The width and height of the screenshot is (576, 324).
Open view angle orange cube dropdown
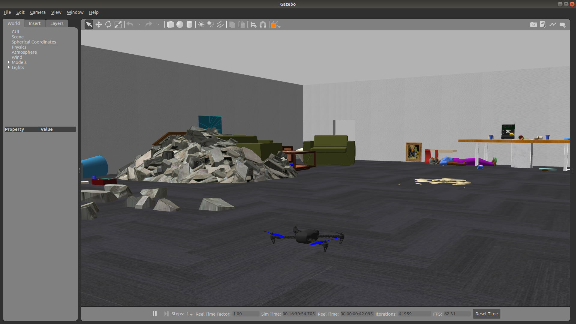[276, 25]
